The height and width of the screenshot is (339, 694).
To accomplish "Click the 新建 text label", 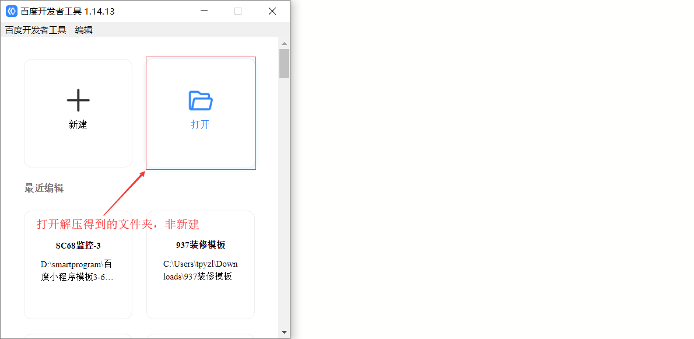I will 78,124.
